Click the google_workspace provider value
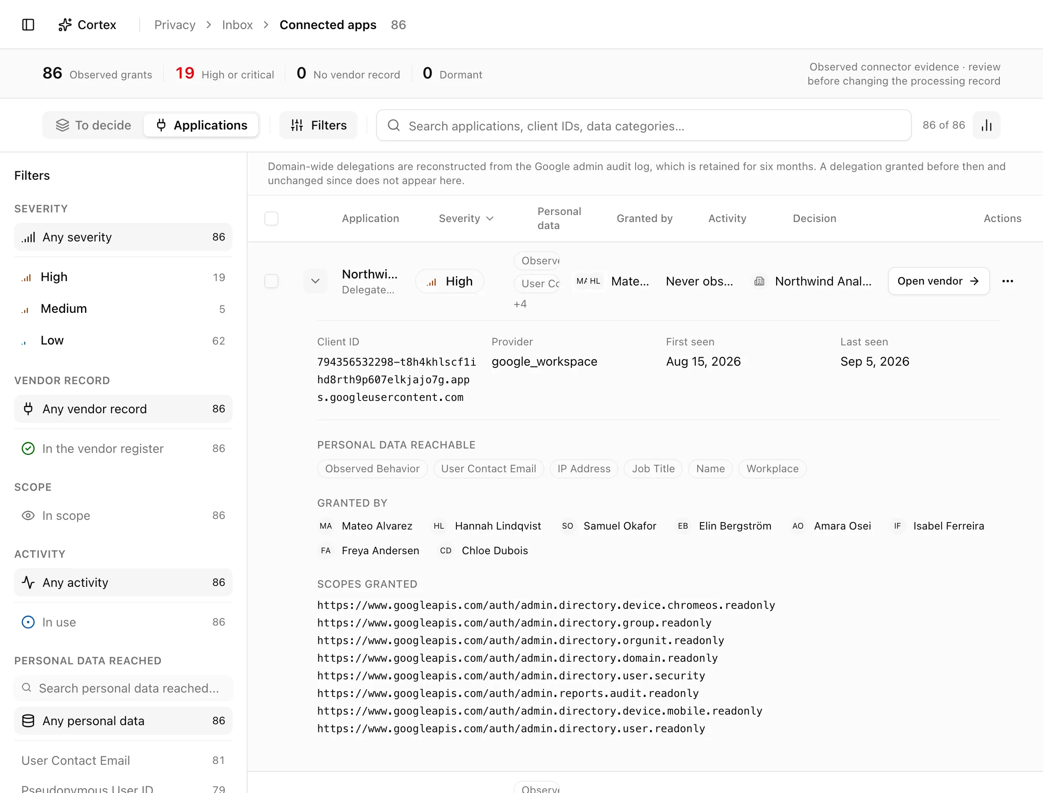 coord(544,362)
